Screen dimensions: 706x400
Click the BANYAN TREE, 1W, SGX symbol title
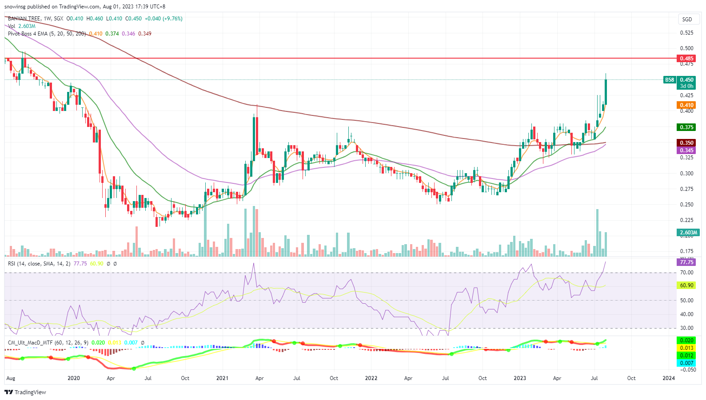point(36,19)
